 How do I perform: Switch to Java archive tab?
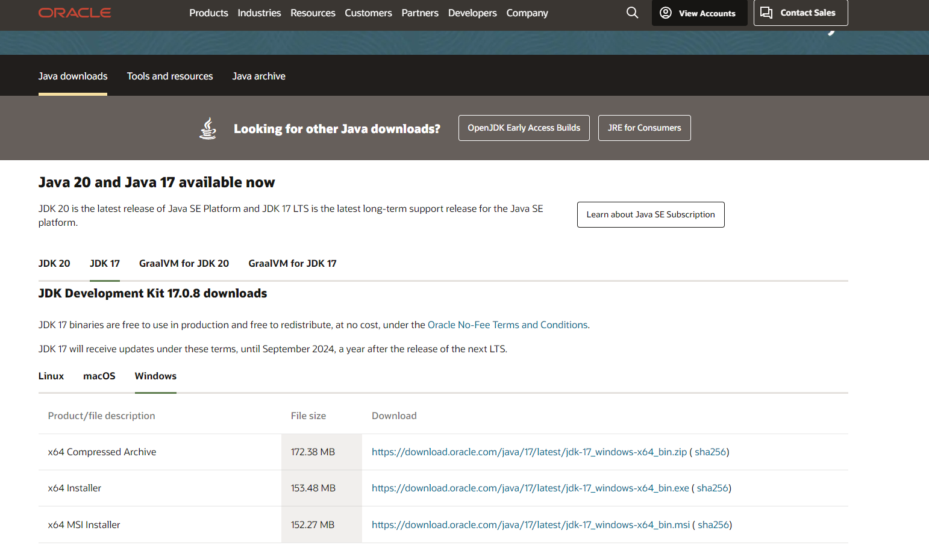[259, 76]
